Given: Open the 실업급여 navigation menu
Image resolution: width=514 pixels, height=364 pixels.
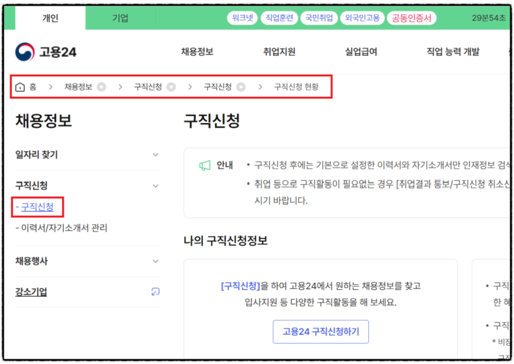Looking at the screenshot, I should [361, 53].
